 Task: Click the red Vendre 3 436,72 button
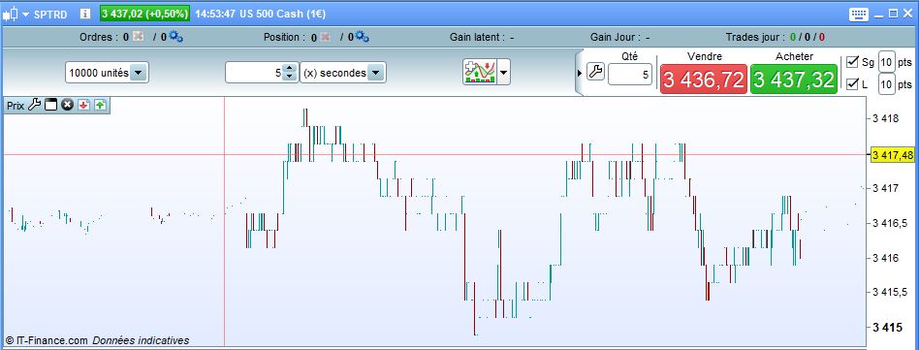coord(704,80)
